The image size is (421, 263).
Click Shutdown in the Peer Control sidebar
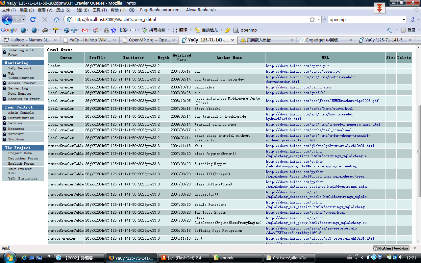coord(16,139)
